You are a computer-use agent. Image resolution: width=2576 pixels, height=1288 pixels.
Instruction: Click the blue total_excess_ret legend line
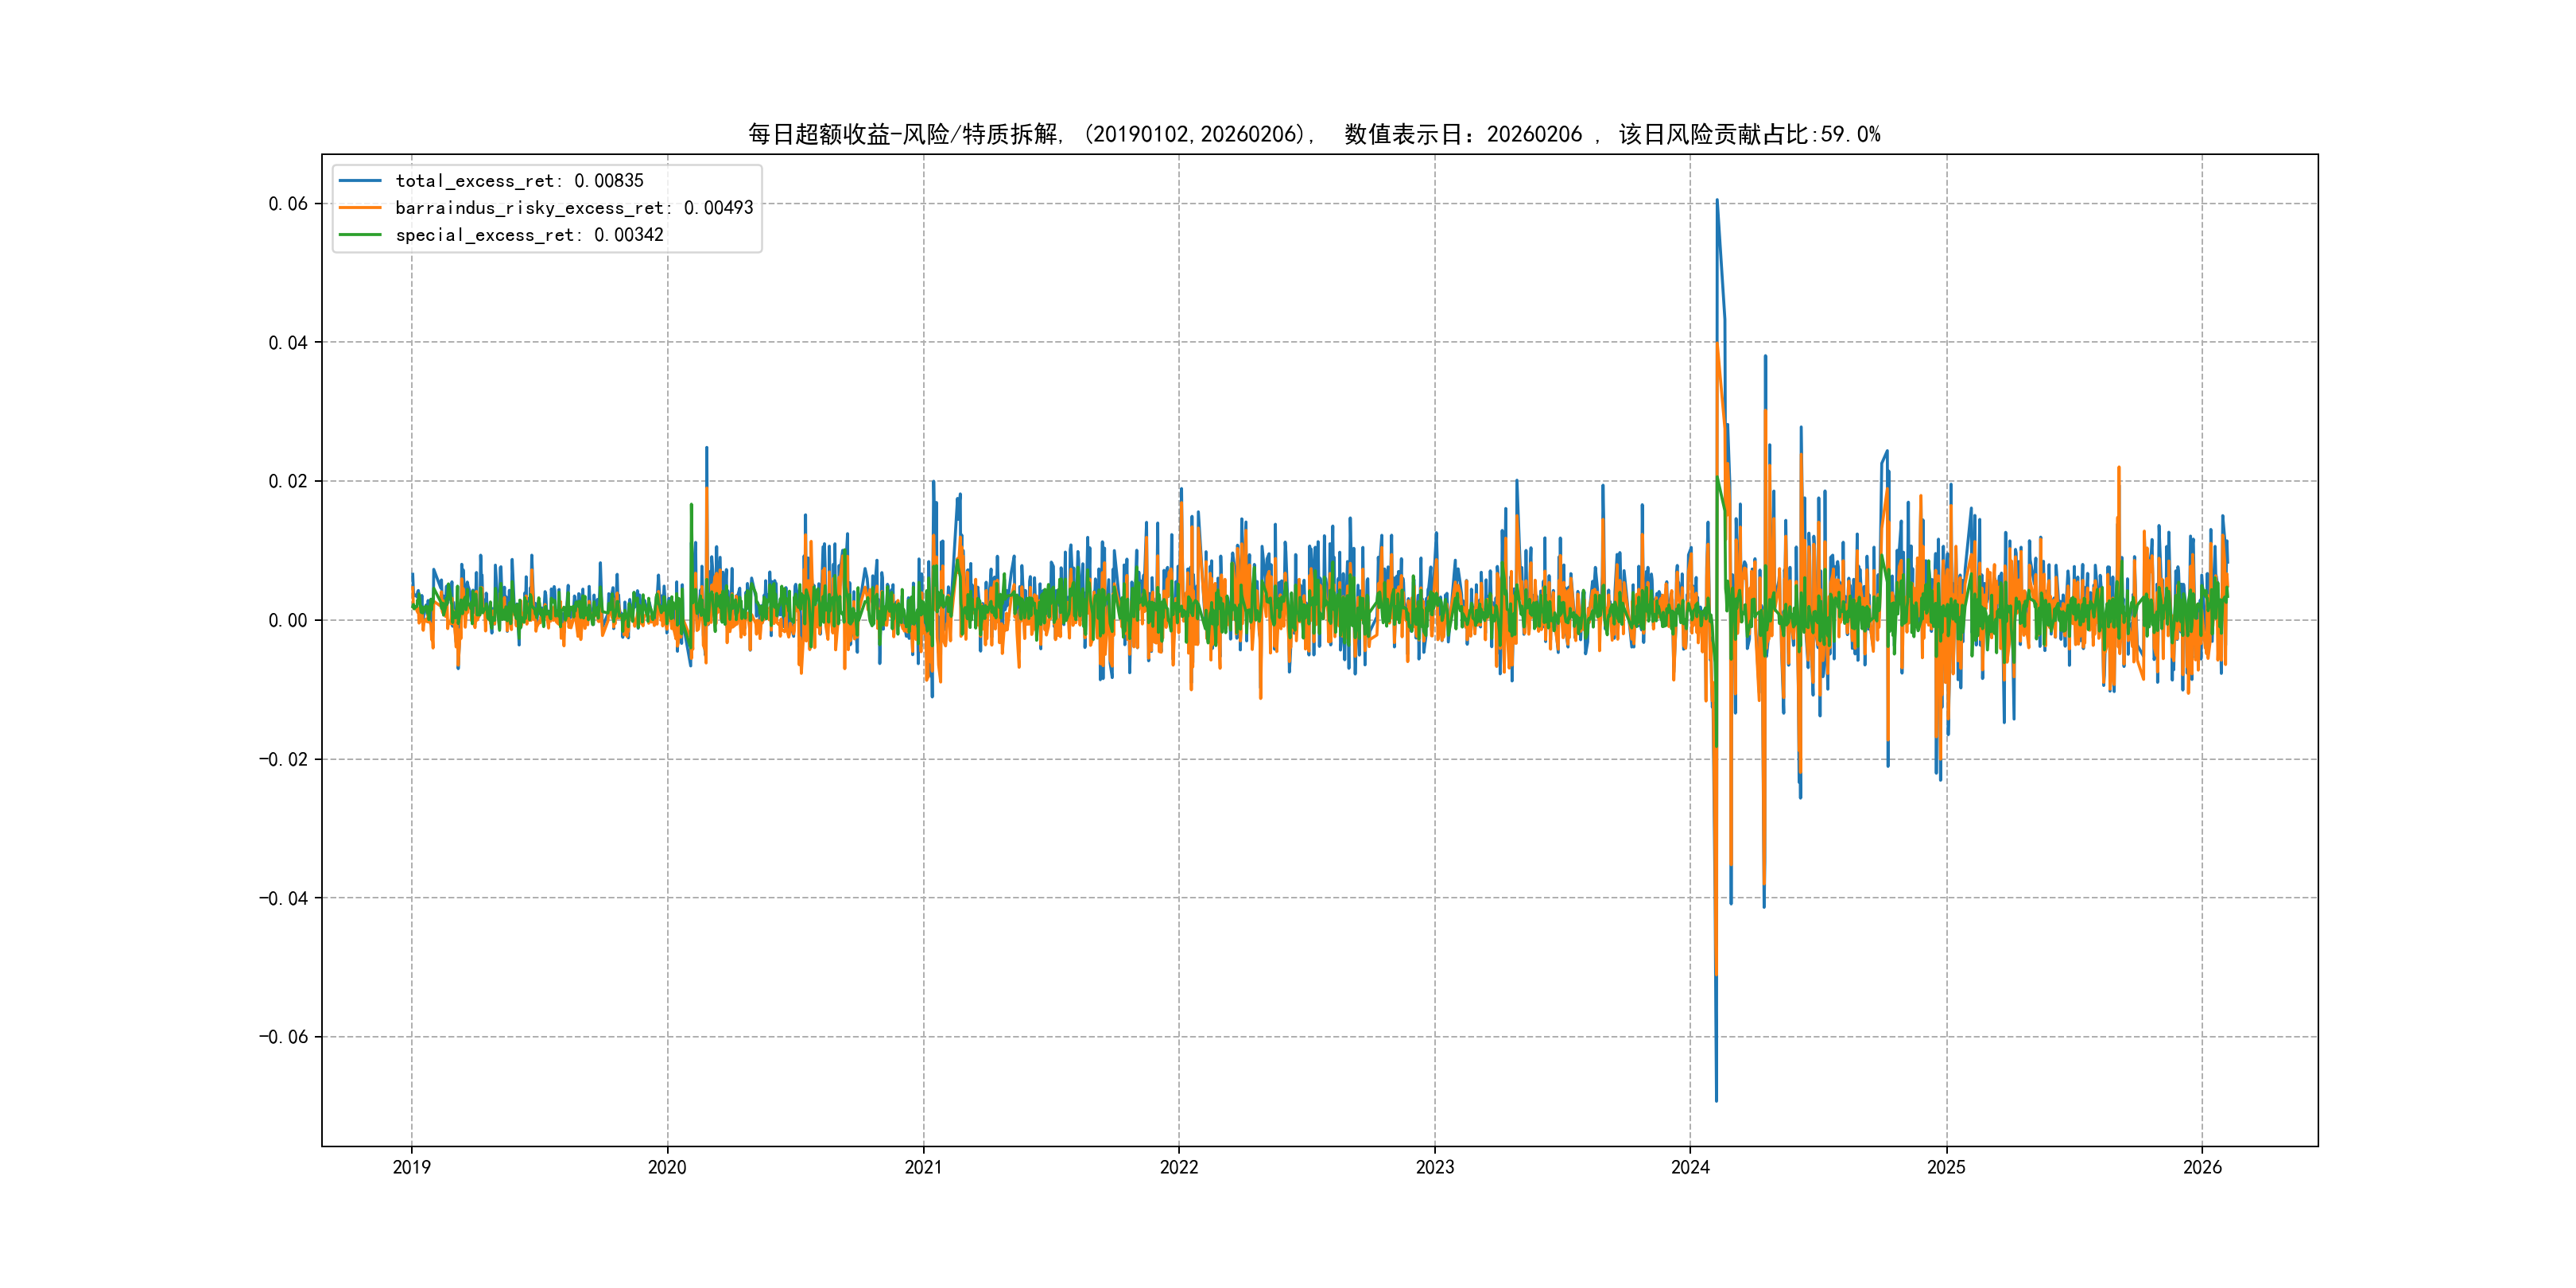coord(360,181)
